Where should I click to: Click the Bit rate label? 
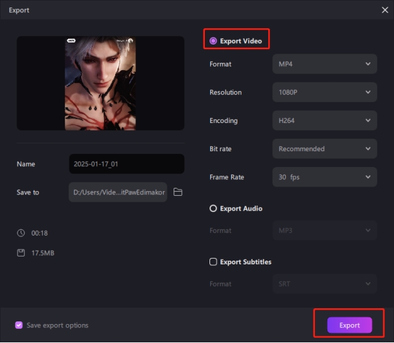[221, 149]
